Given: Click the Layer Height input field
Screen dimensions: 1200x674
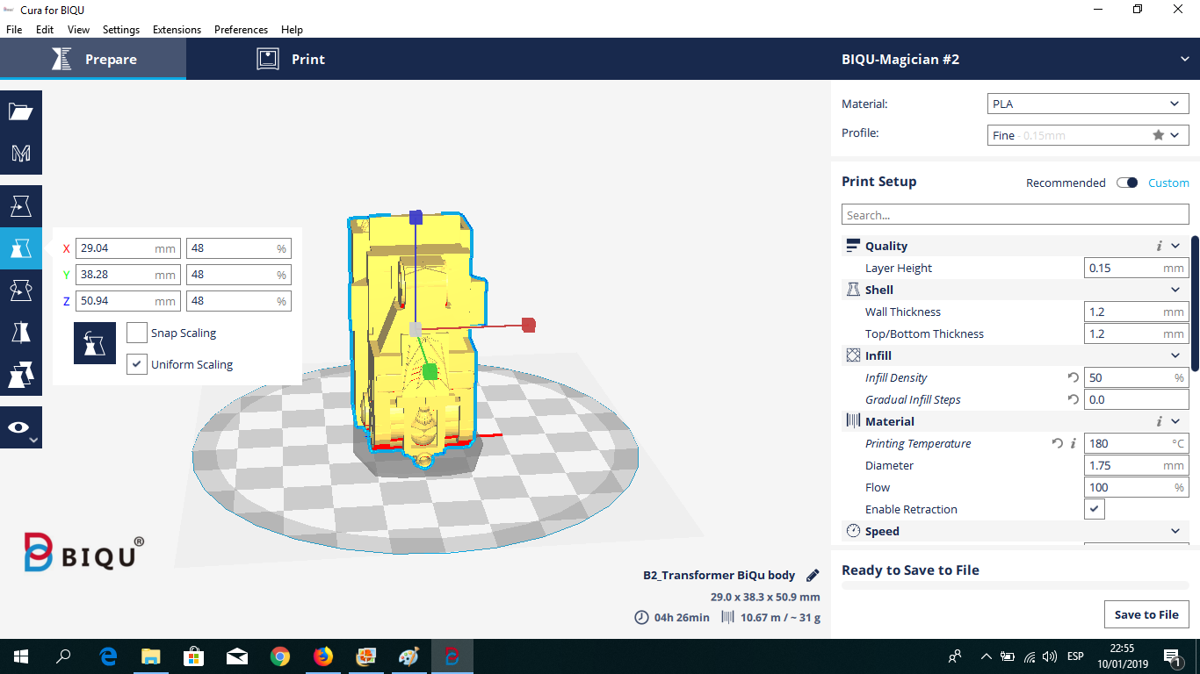Looking at the screenshot, I should (1137, 268).
